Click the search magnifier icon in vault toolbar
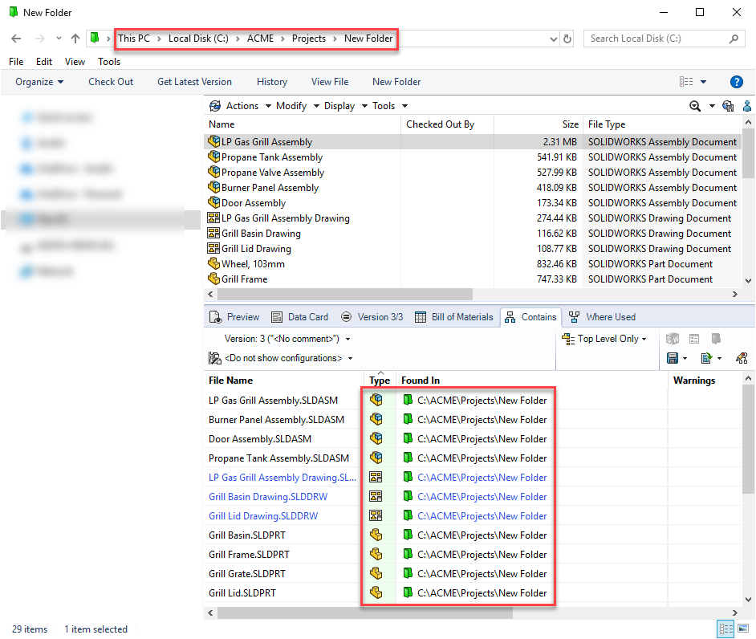Screen dimensions: 756x639 click(x=695, y=106)
